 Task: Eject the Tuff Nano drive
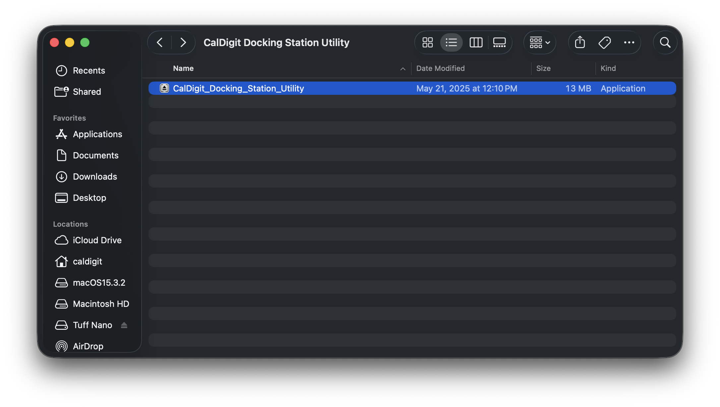124,325
